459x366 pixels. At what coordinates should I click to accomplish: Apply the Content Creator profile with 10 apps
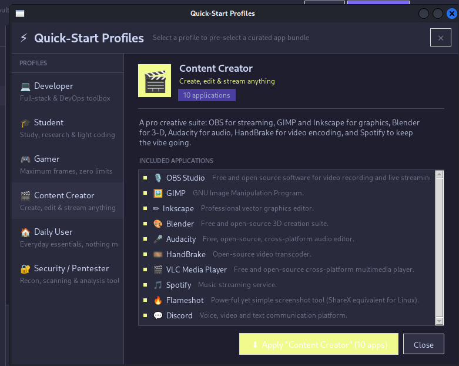319,344
